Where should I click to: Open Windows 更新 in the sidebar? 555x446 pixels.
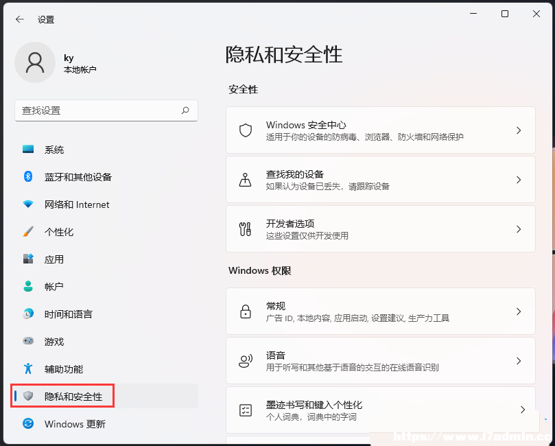tap(106, 423)
